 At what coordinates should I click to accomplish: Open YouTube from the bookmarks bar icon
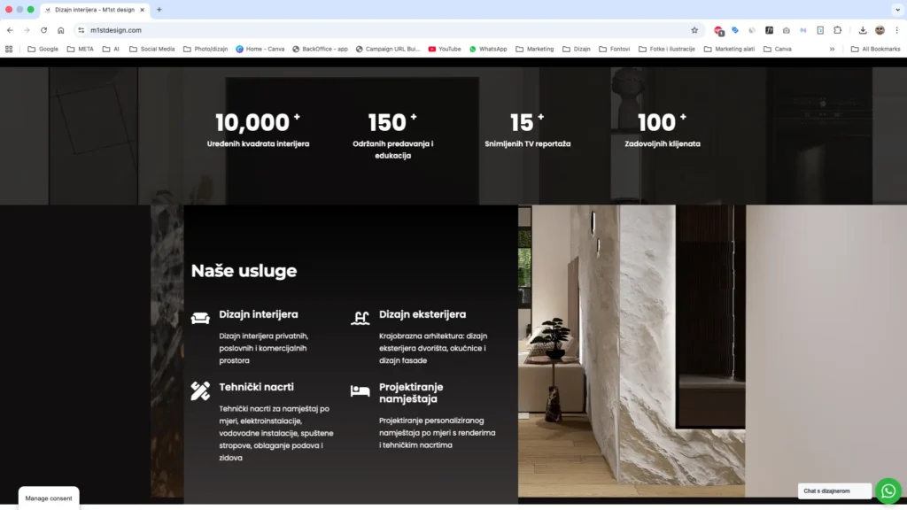pyautogui.click(x=433, y=49)
